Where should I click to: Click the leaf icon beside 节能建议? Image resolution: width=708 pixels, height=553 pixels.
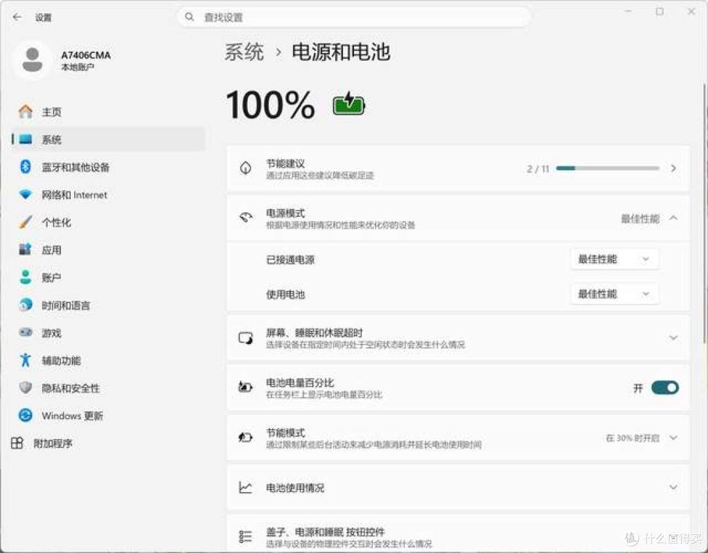tap(246, 168)
